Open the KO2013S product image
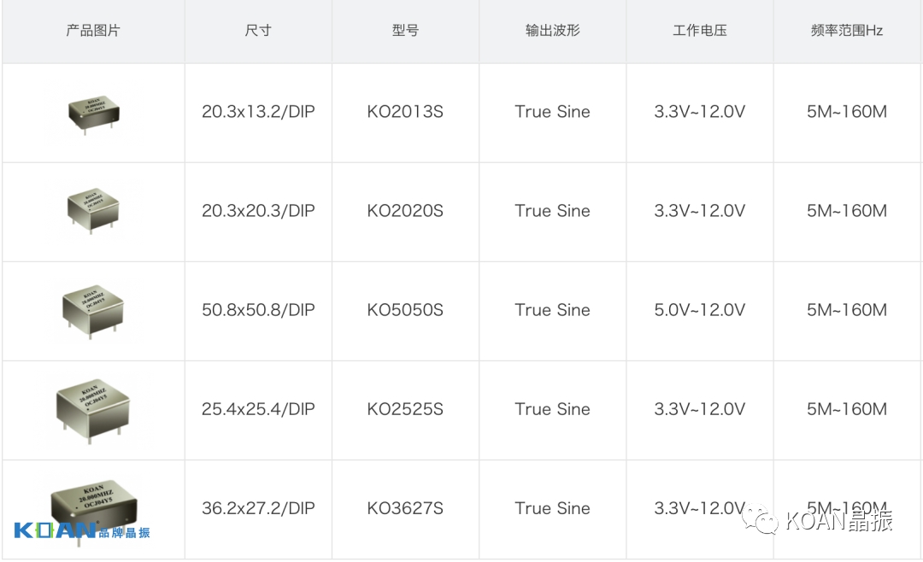Image resolution: width=923 pixels, height=562 pixels. (93, 114)
